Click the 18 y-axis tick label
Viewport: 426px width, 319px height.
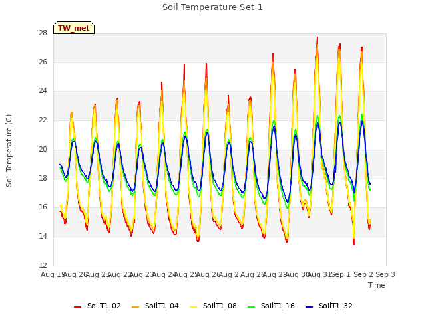[43, 178]
